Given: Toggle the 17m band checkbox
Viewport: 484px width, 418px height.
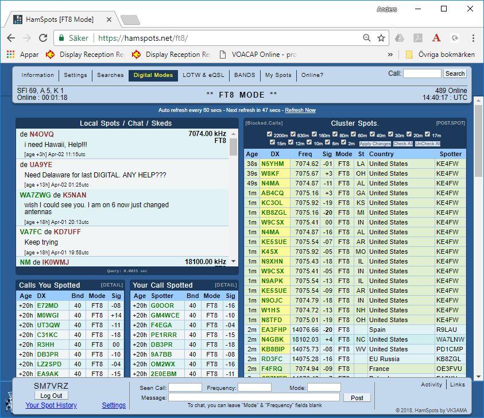Looking at the screenshot, I should coord(428,134).
